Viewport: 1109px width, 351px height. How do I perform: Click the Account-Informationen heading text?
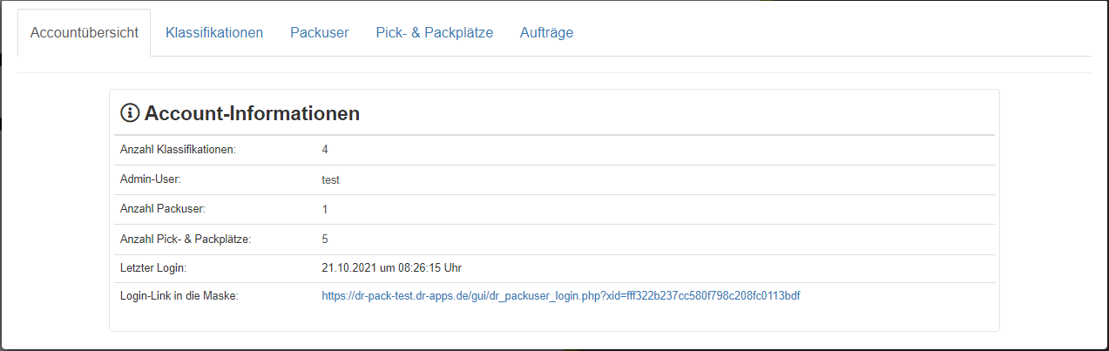tap(252, 113)
